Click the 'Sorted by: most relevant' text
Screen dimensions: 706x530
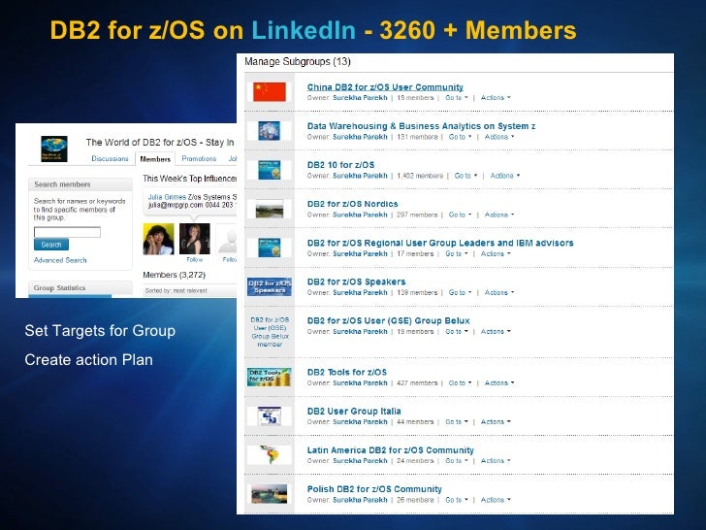pyautogui.click(x=176, y=290)
